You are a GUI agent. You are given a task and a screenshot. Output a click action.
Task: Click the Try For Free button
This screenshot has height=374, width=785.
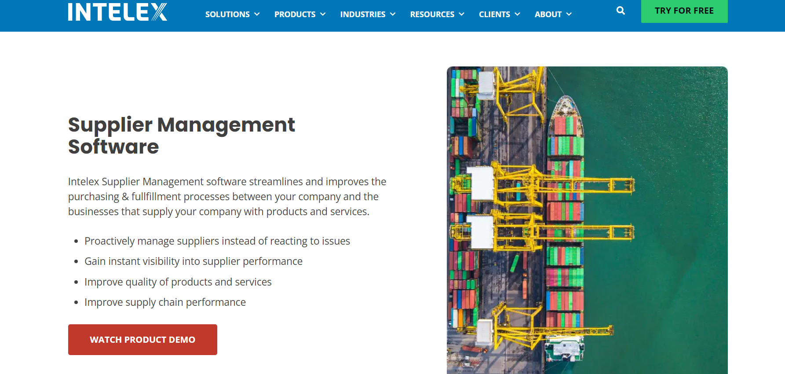click(684, 11)
